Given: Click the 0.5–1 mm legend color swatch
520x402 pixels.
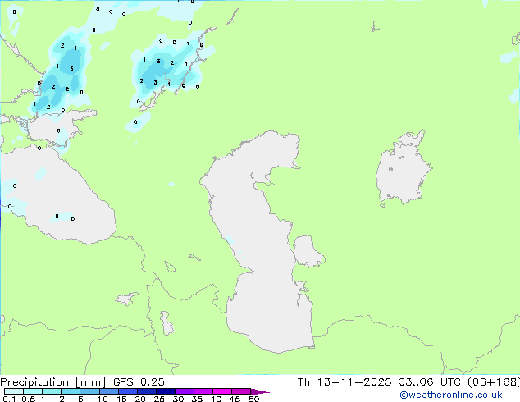Looking at the screenshot, I should (x=33, y=391).
